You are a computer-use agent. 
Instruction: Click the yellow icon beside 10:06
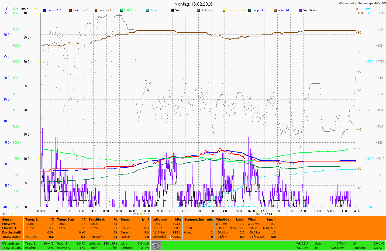coord(12,214)
